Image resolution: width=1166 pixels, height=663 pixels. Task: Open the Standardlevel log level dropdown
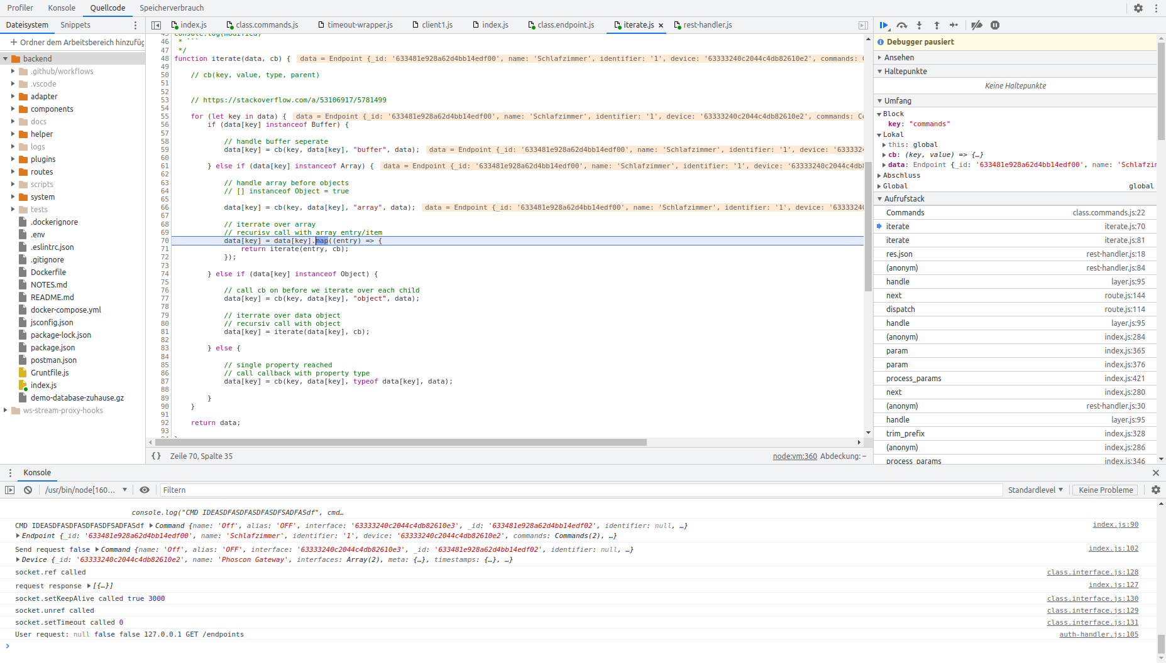1035,490
